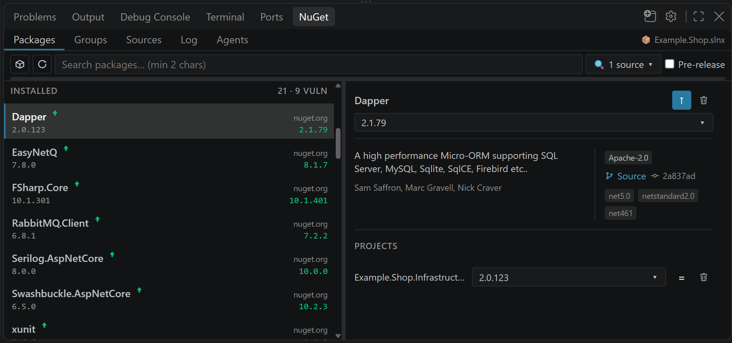
Task: Open the Groups sub-tab
Action: 91,40
